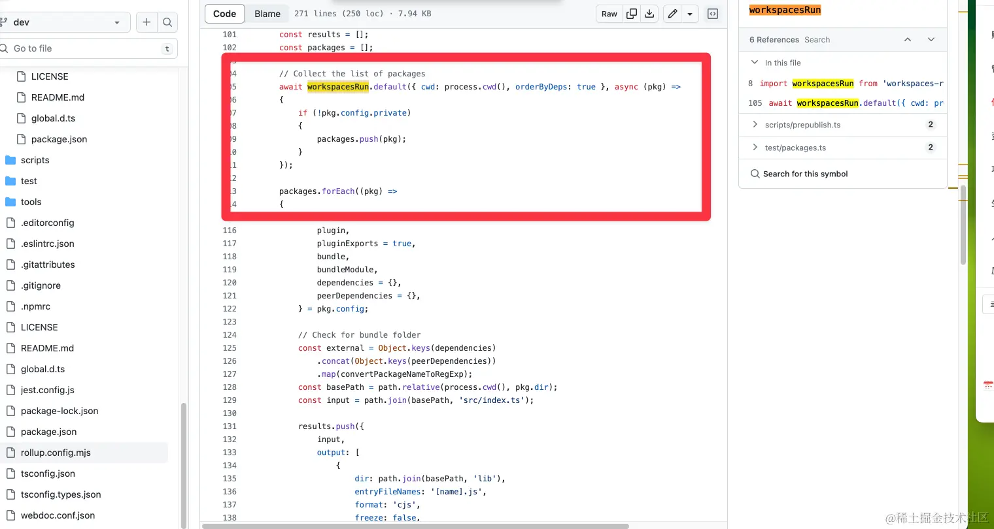
Task: Click the scripts folder icon
Action: click(10, 160)
